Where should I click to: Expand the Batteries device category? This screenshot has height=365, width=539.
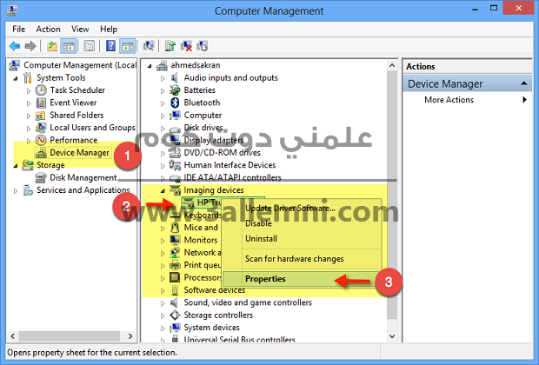pos(163,90)
